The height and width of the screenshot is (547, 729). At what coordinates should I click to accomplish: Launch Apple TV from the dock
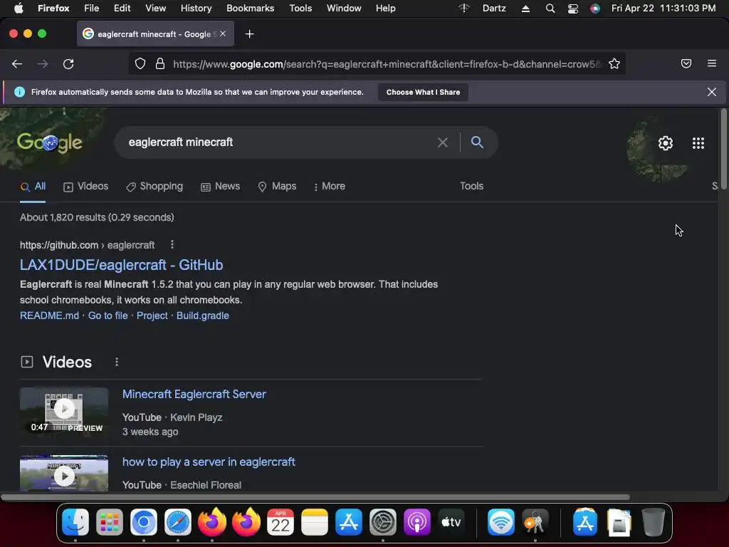[451, 522]
